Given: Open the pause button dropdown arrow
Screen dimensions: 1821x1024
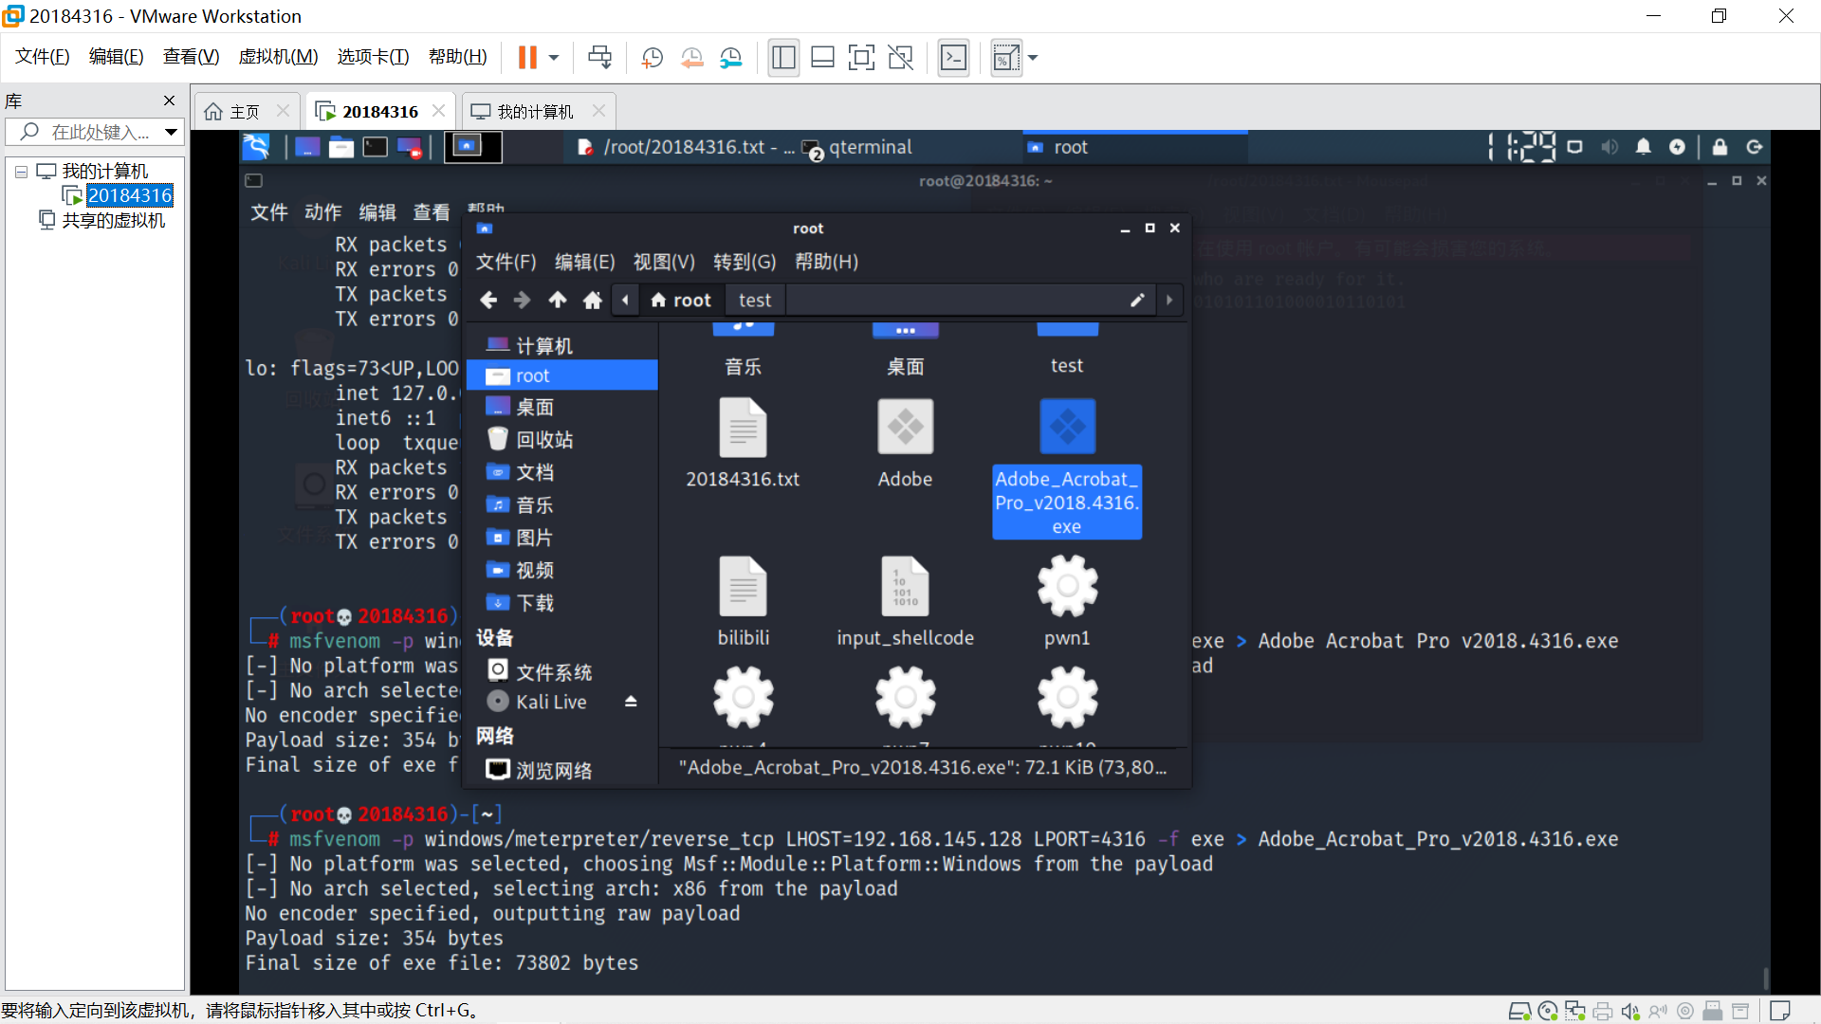Looking at the screenshot, I should click(554, 58).
